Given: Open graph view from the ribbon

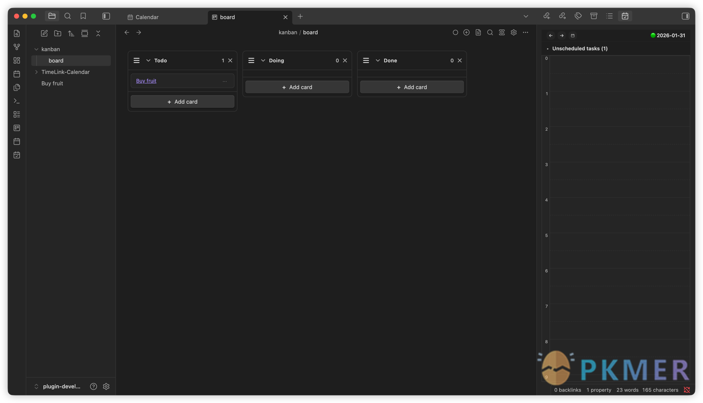Looking at the screenshot, I should tap(17, 47).
